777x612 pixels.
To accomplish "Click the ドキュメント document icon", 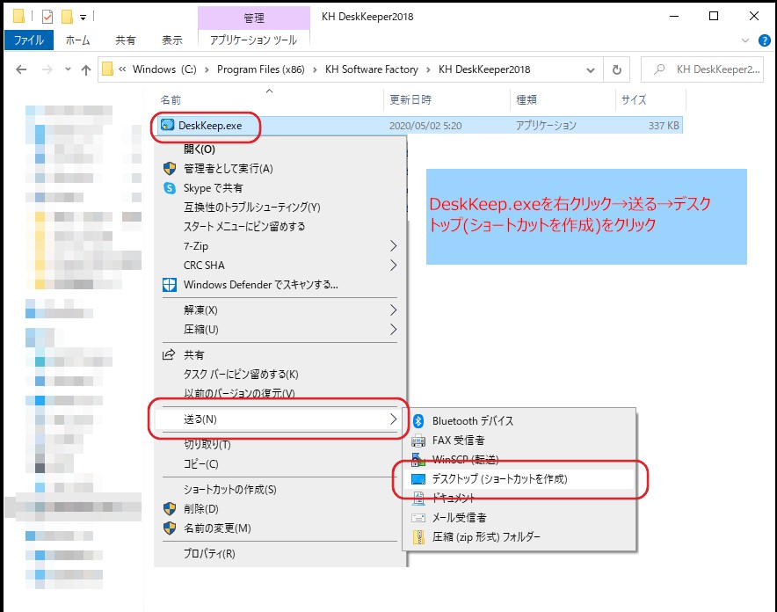I will [418, 498].
